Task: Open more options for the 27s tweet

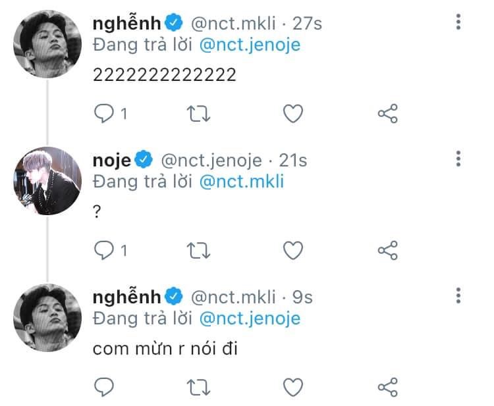Action: pyautogui.click(x=458, y=22)
